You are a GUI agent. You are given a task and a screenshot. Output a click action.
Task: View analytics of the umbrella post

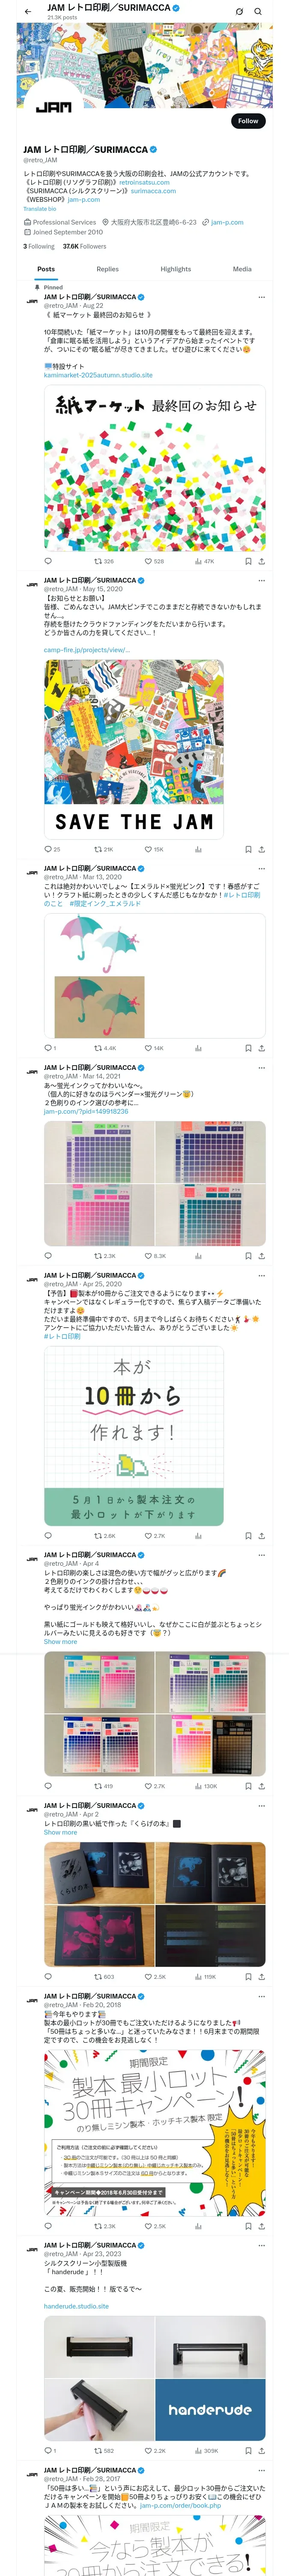point(198,1048)
